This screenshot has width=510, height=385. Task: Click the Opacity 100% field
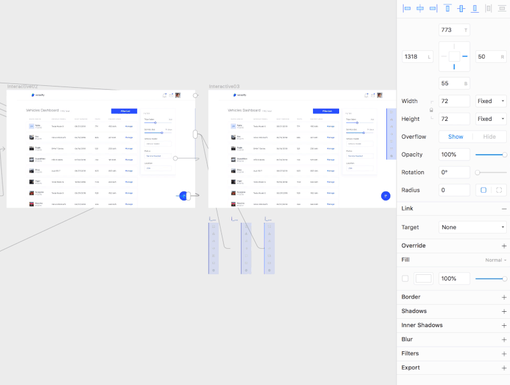tap(454, 155)
